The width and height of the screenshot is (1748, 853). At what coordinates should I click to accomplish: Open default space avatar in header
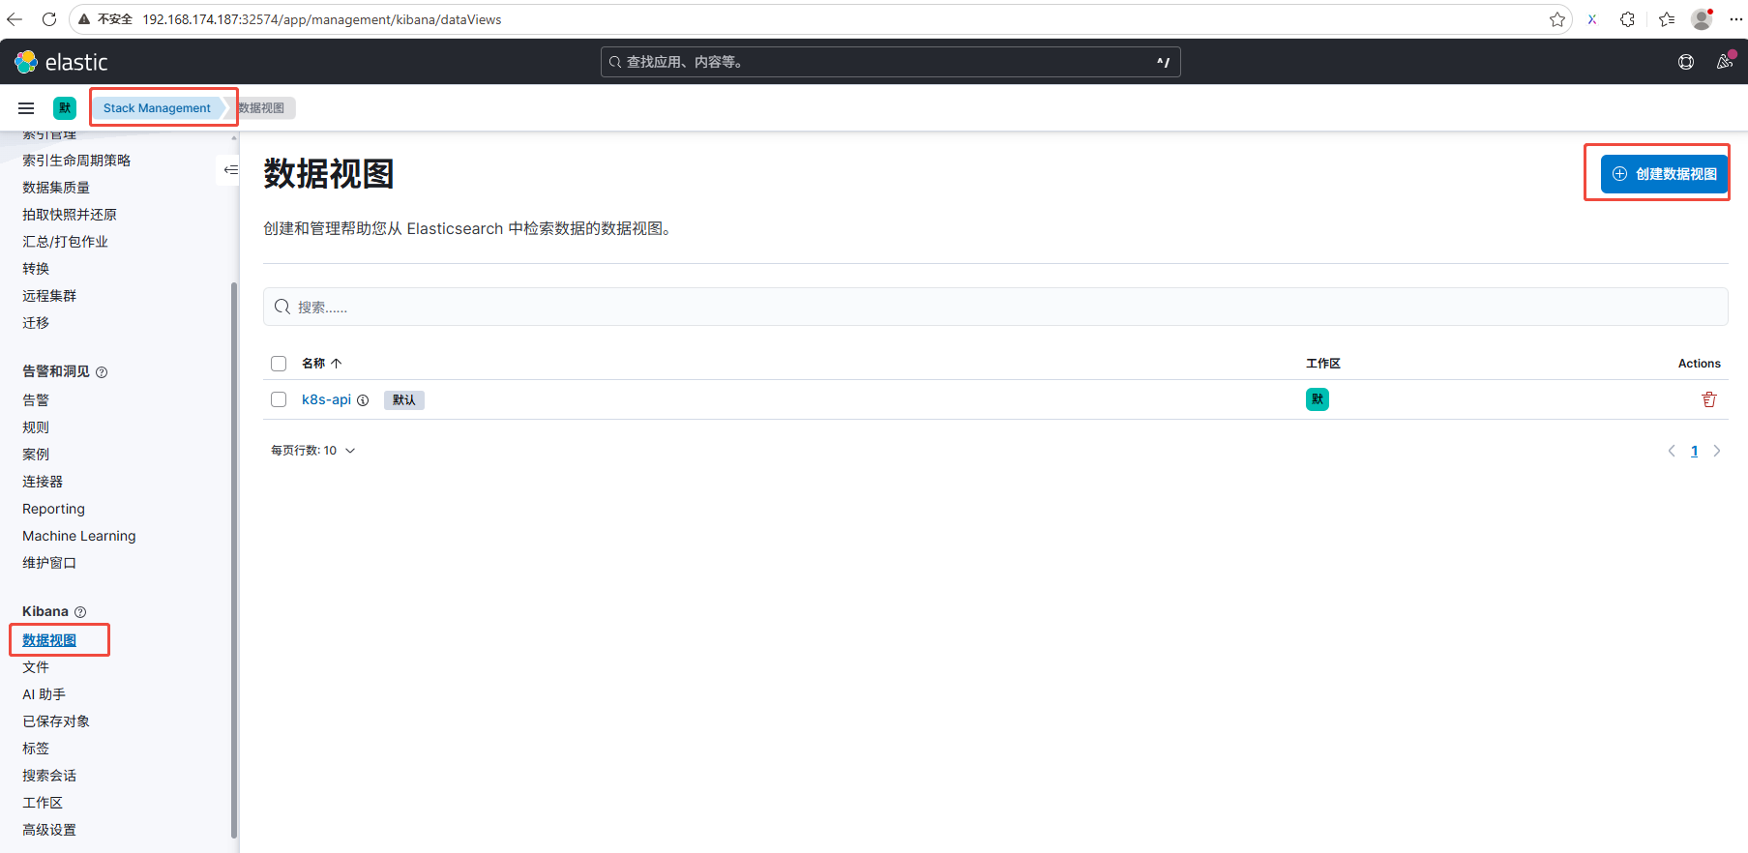click(x=65, y=108)
